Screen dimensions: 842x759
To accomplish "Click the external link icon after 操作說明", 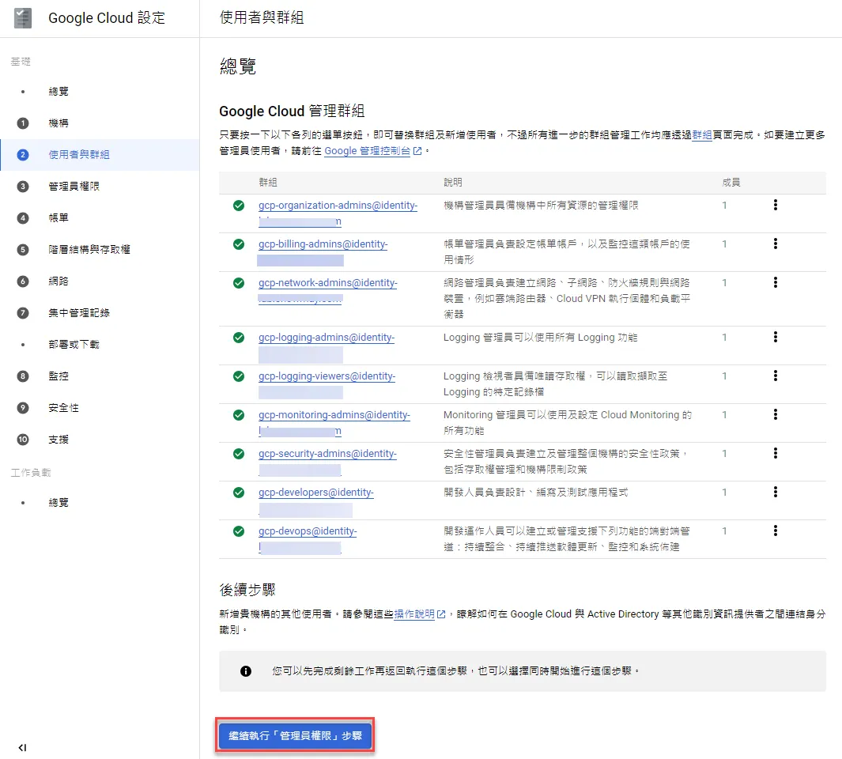I will (441, 614).
